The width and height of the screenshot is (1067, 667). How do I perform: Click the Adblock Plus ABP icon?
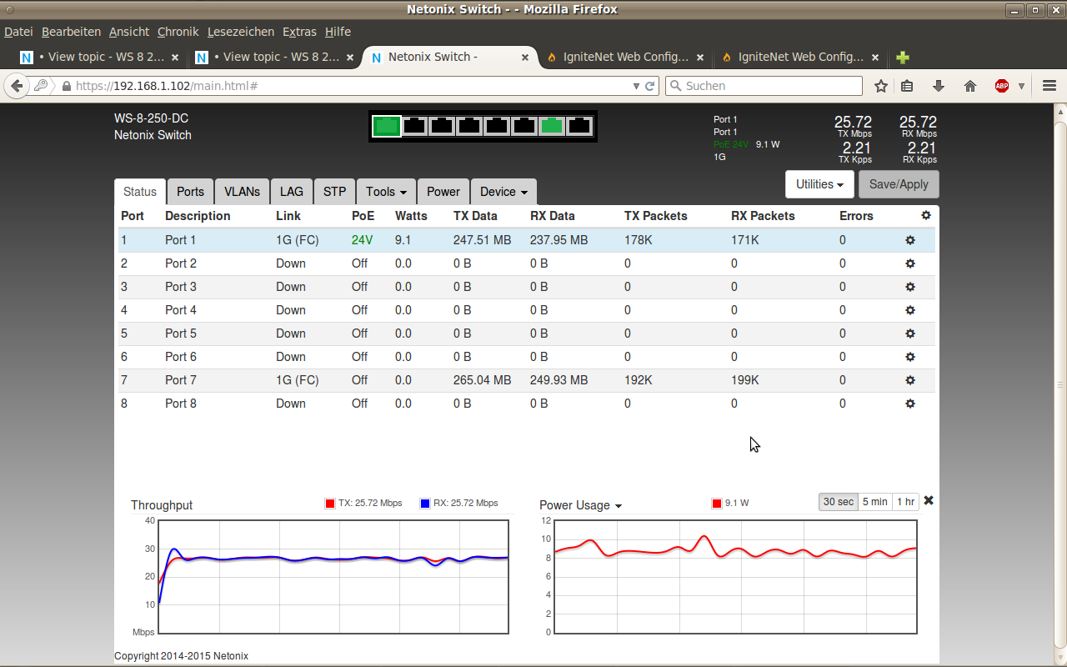click(x=1002, y=86)
